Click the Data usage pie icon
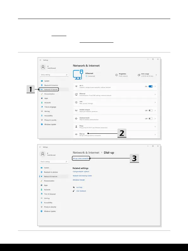The height and width of the screenshot is (251, 188). (x=139, y=75)
